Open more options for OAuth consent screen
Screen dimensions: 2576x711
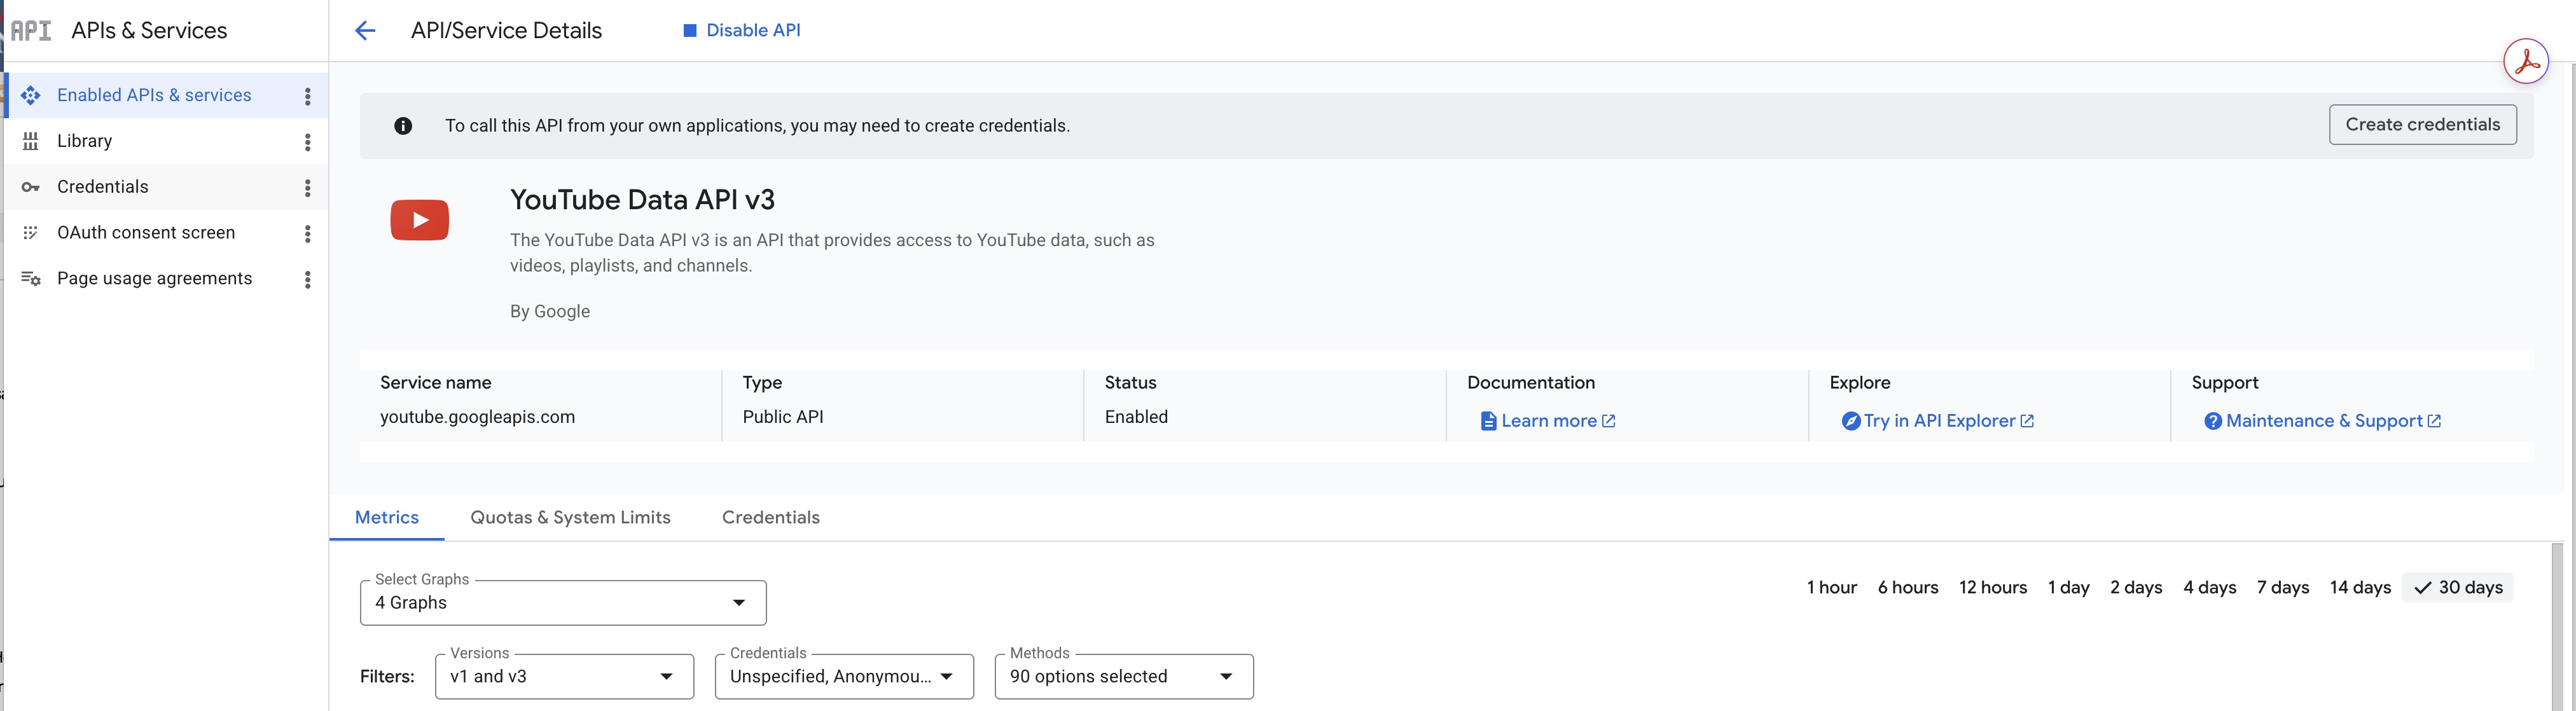(x=308, y=234)
